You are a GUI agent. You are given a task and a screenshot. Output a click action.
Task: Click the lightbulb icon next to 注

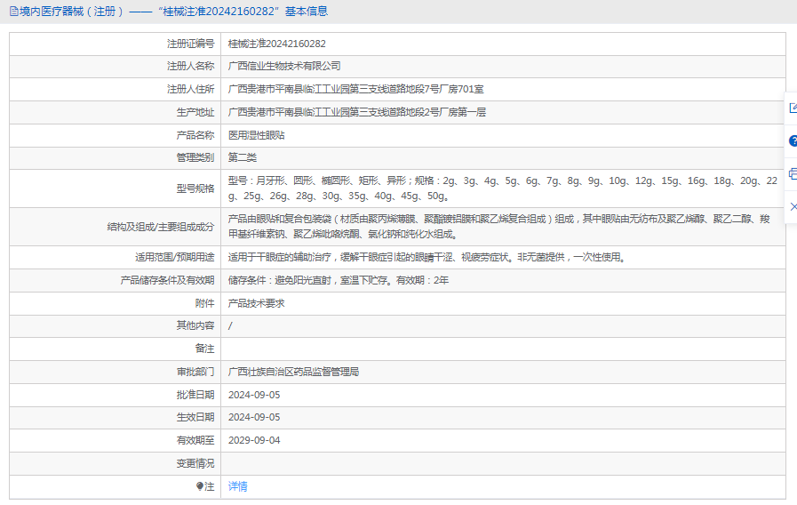(200, 486)
